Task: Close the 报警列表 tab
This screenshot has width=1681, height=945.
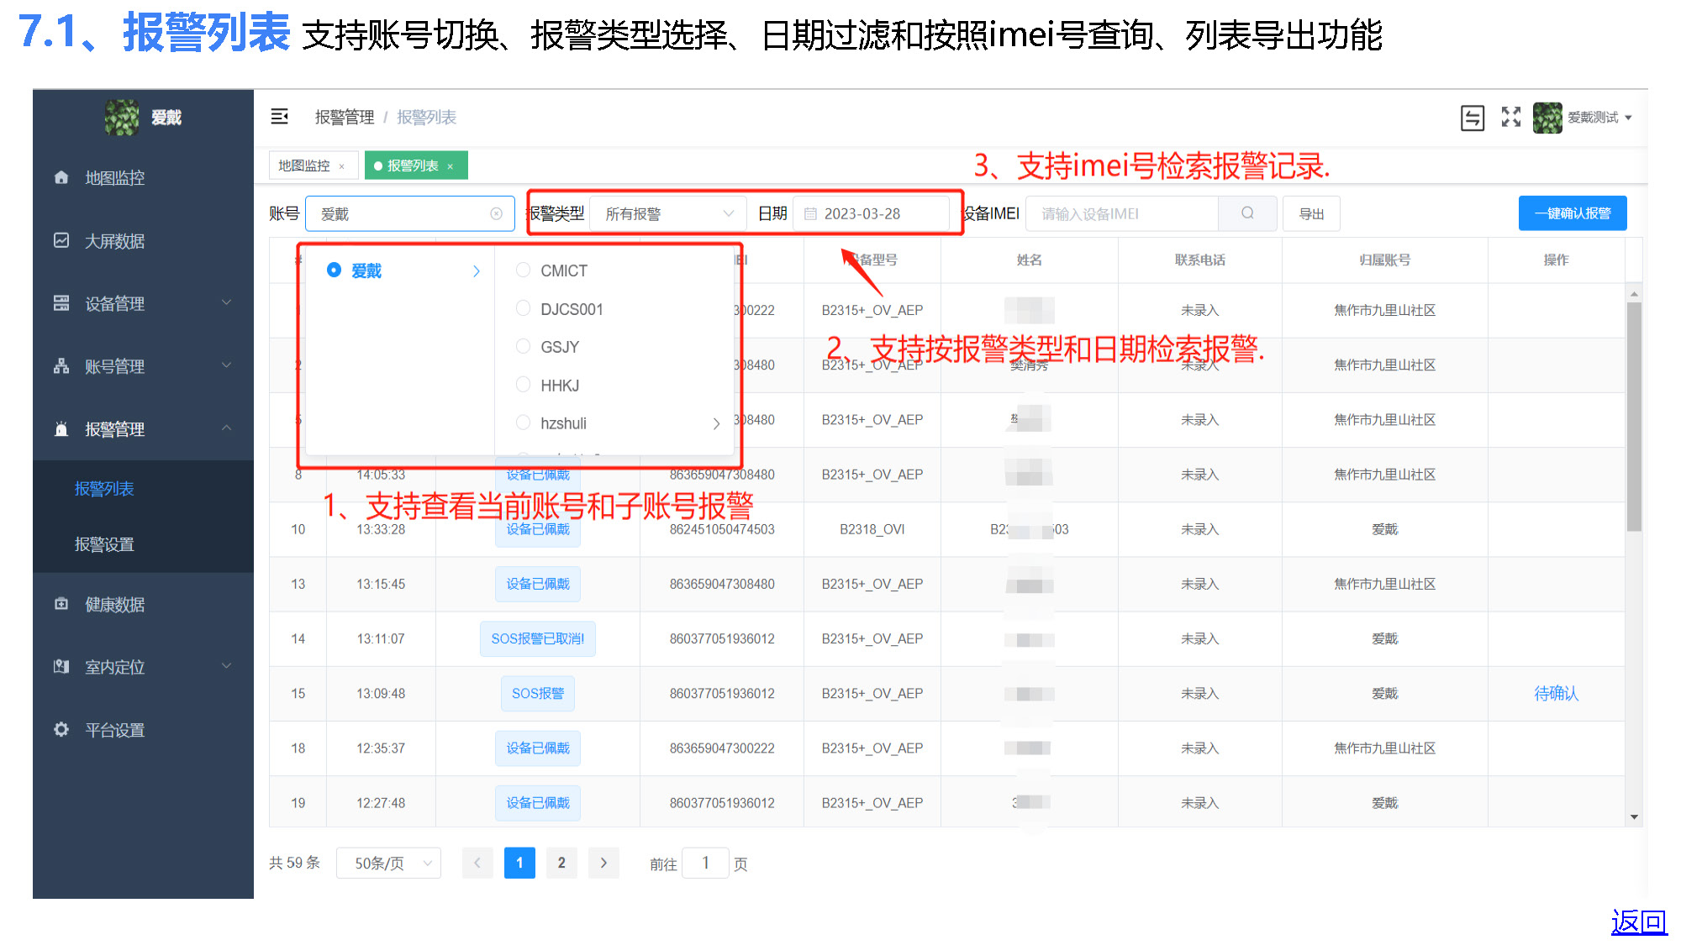Action: coord(451,166)
